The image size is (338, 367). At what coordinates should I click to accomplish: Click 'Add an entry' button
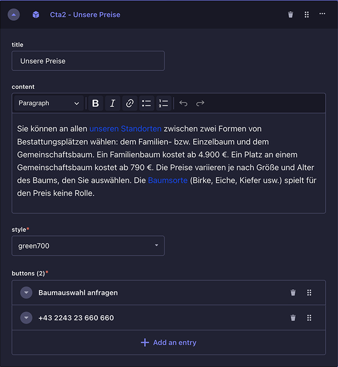coord(168,342)
